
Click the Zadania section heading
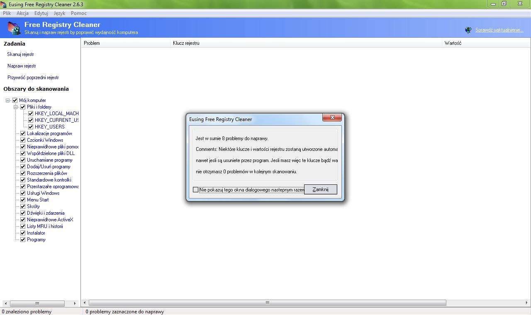click(x=15, y=44)
